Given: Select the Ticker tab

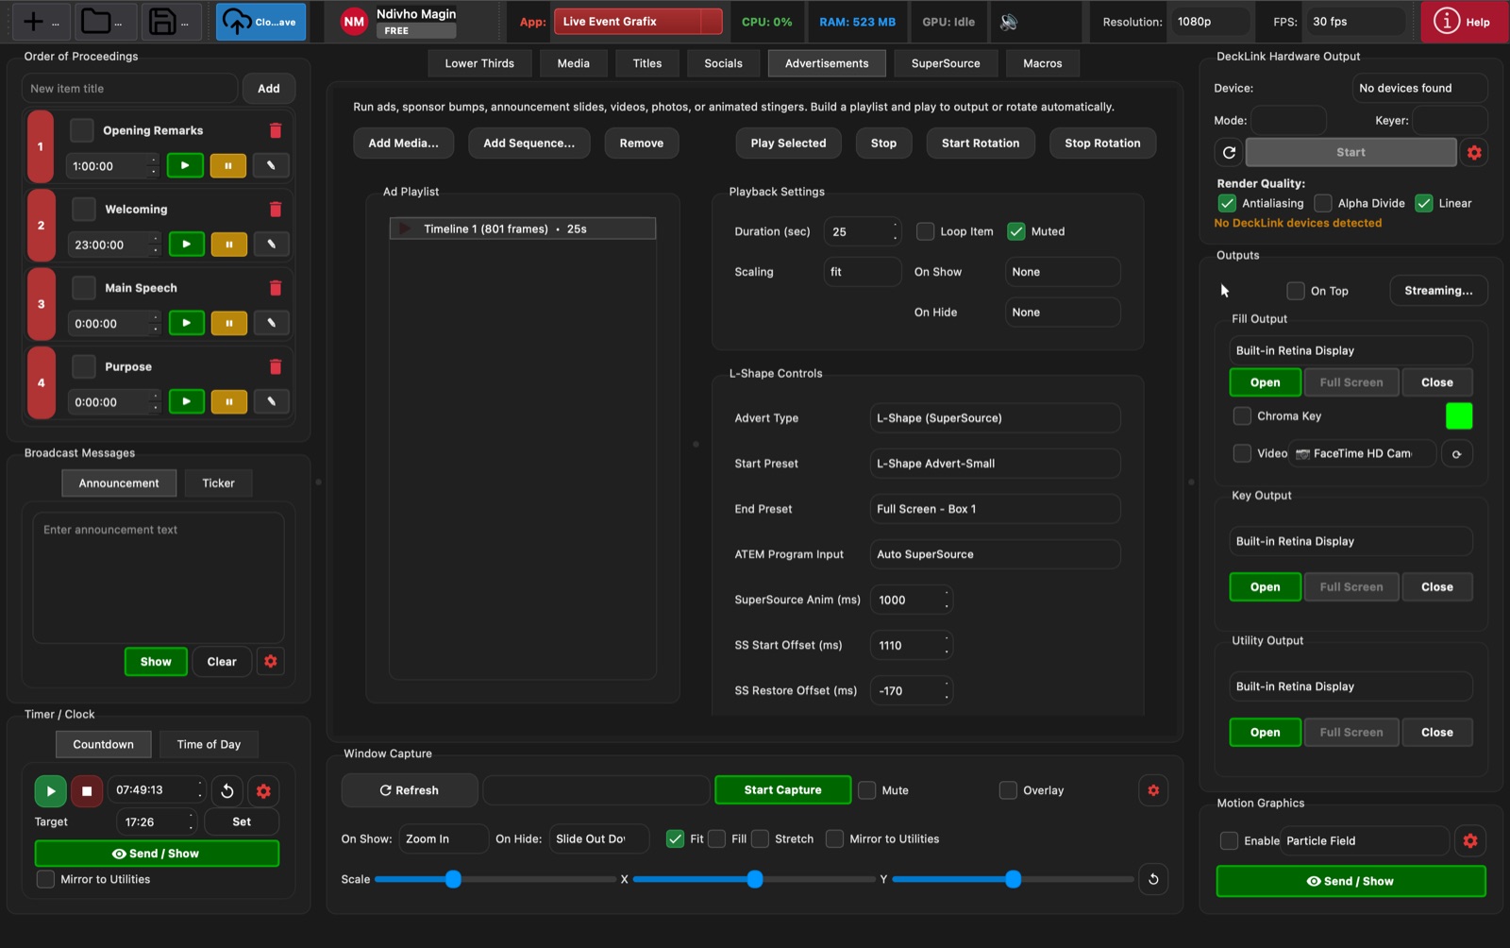Looking at the screenshot, I should 218,483.
